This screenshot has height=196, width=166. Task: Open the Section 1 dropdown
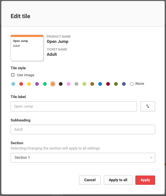(83, 158)
